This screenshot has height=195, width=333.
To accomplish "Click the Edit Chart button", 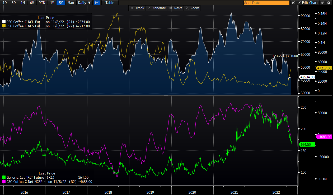I will coord(308,3).
